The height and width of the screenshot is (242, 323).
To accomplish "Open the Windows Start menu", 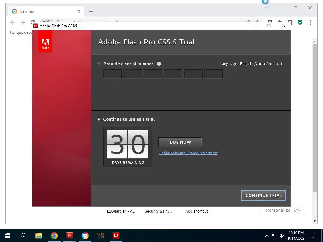I will click(8, 236).
